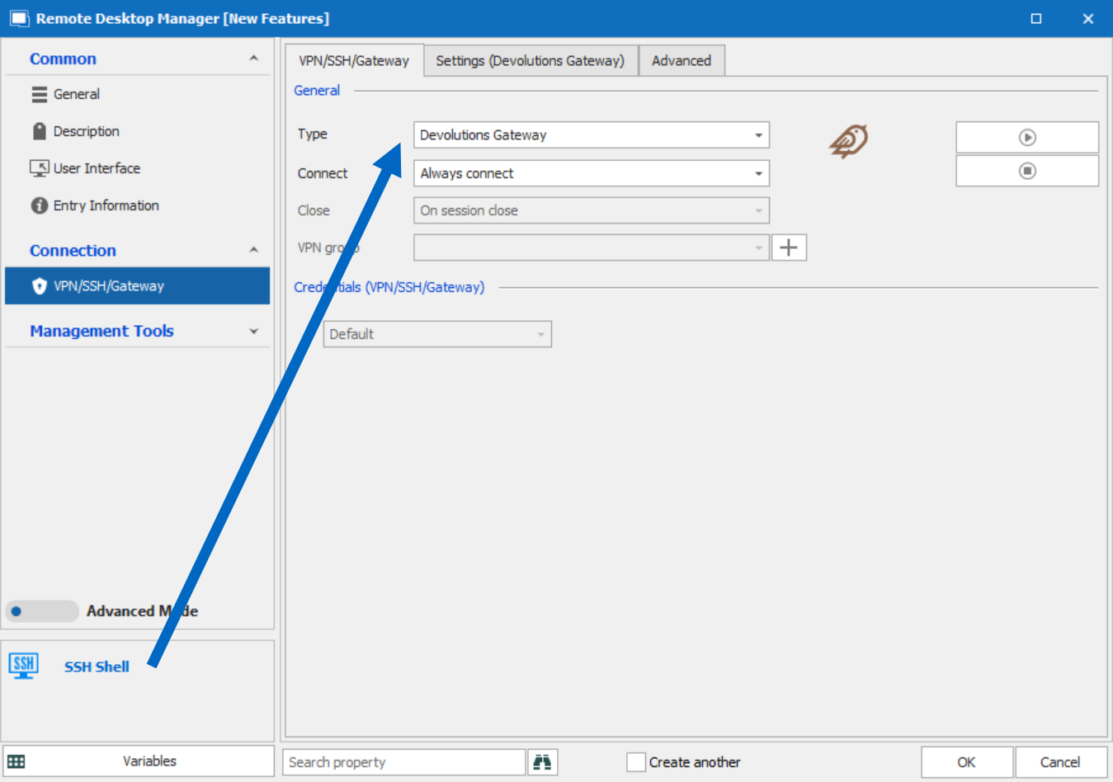Screen dimensions: 1113x782
Task: Select the General settings entry icon
Action: pos(40,93)
